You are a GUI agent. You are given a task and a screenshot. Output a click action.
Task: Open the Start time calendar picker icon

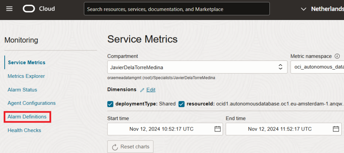point(217,129)
